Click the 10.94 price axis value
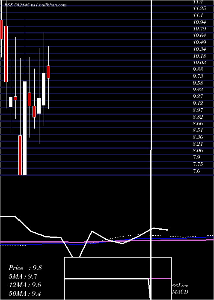Viewport: 214px width, 300px height. (x=199, y=22)
